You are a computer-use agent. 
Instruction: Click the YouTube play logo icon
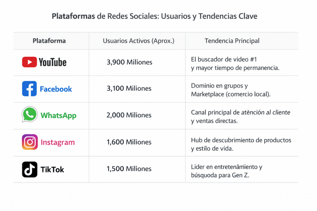[x=29, y=62]
